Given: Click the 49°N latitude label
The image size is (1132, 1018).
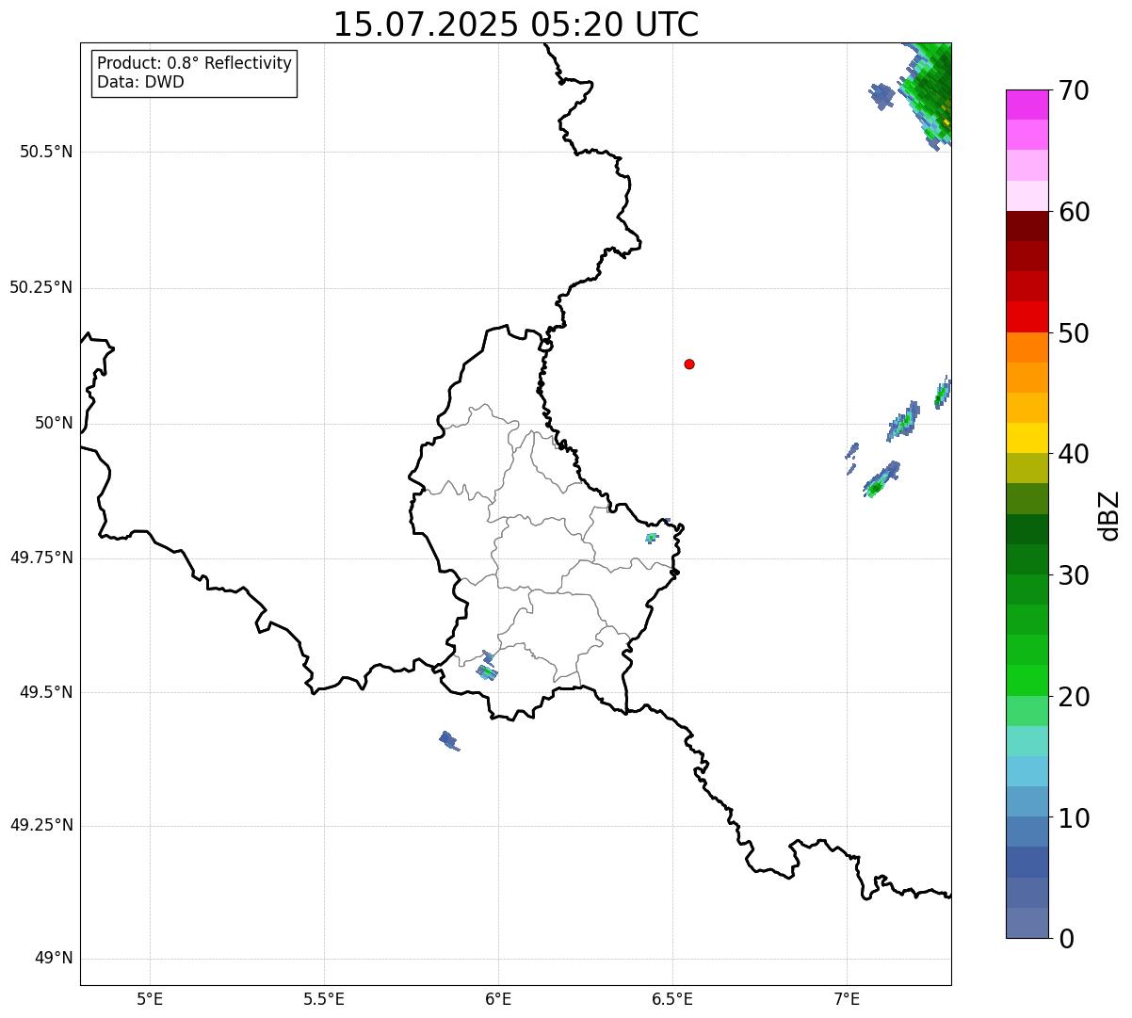Looking at the screenshot, I should tap(54, 959).
